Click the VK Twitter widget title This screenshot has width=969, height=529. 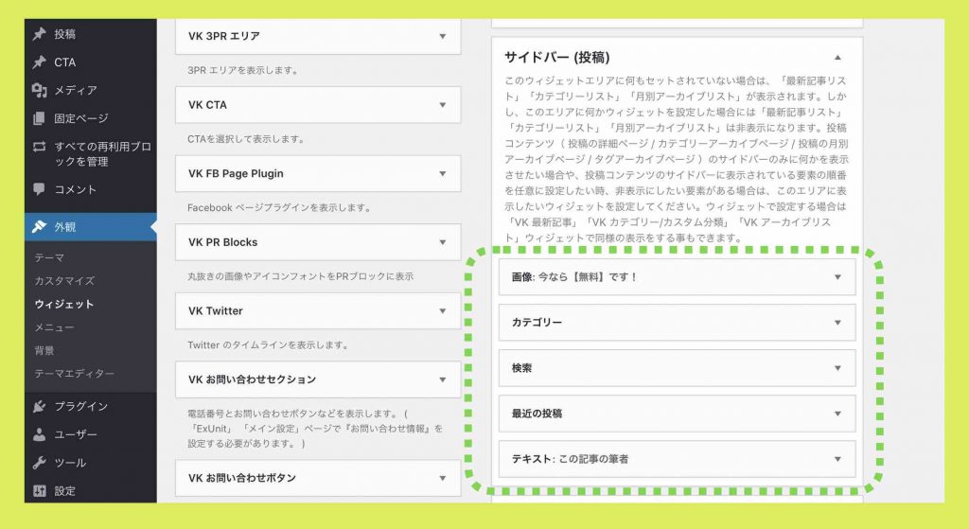(x=215, y=310)
